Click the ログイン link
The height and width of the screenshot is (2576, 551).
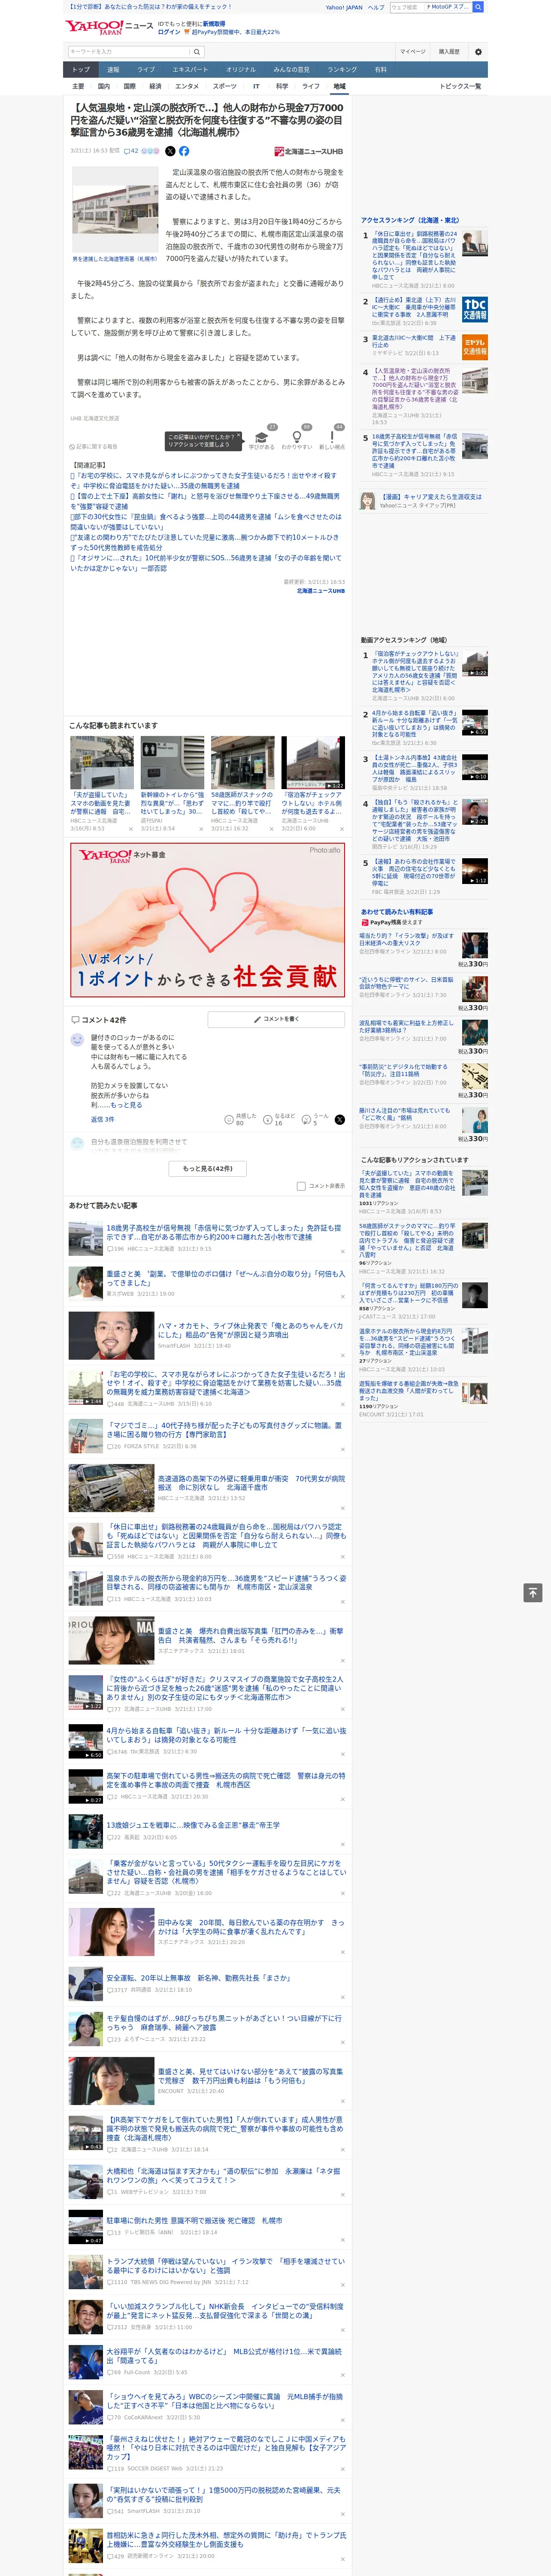pyautogui.click(x=169, y=32)
